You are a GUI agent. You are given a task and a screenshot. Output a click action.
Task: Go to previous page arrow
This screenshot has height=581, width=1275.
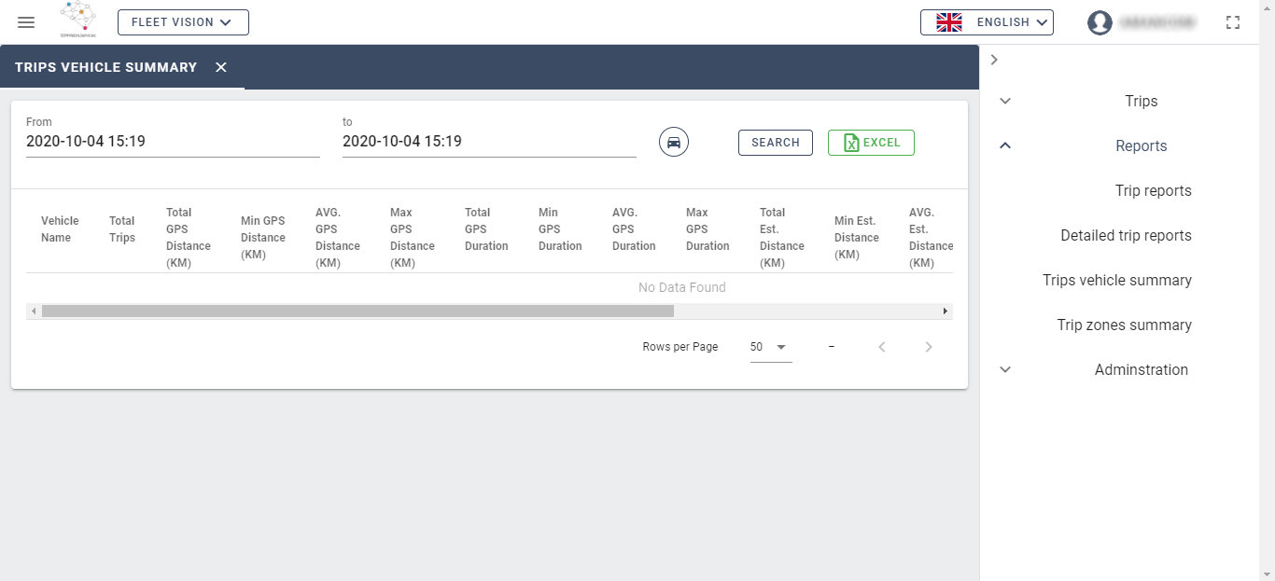(882, 347)
